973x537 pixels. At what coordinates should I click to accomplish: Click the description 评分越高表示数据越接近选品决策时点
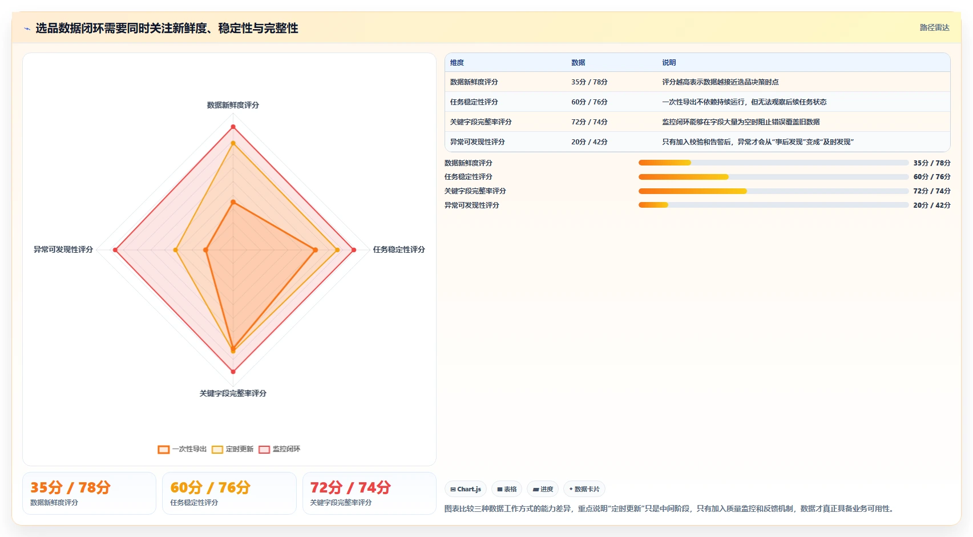[720, 82]
